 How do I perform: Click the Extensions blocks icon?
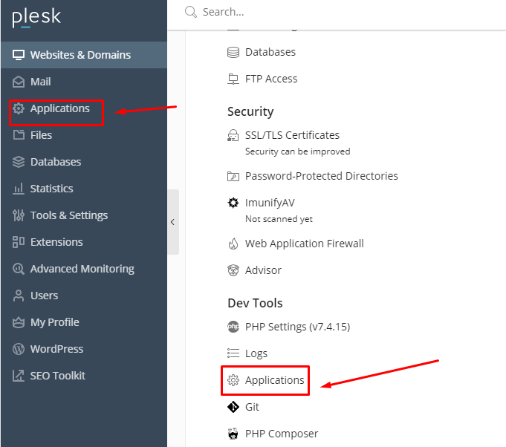pos(19,242)
